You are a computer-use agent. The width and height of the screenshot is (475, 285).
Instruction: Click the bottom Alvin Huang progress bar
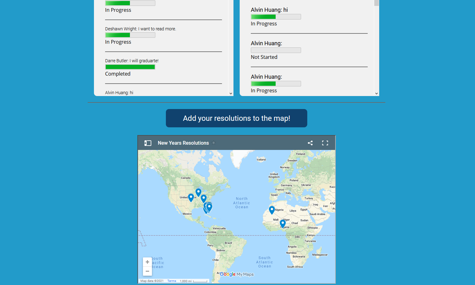tap(276, 84)
